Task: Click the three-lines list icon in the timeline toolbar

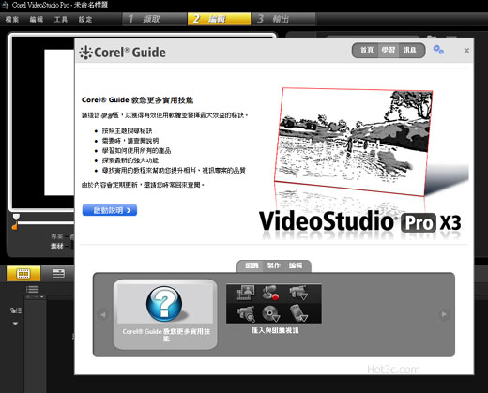Action: pyautogui.click(x=33, y=289)
